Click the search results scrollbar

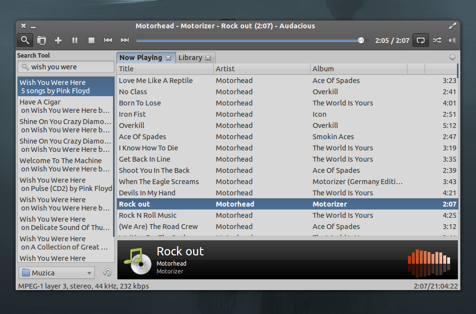(x=114, y=158)
